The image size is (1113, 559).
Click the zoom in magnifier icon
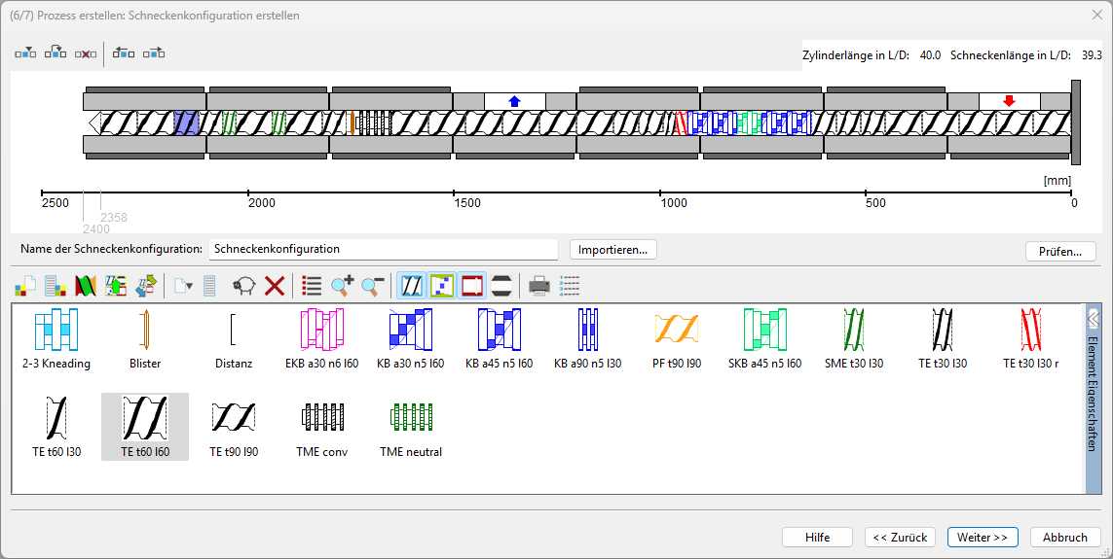343,286
